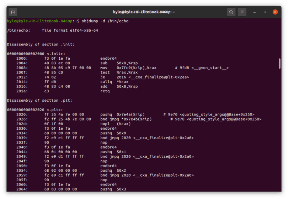
Task: Click the search magnifier icon
Action: [231, 12]
